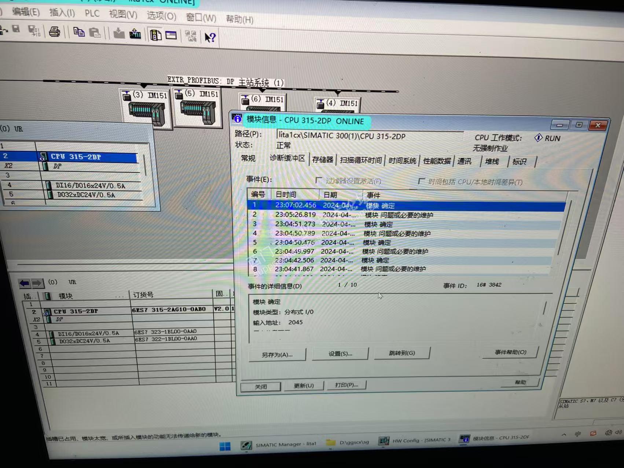Click the 跳转到(G) button
The height and width of the screenshot is (468, 624).
pos(402,353)
